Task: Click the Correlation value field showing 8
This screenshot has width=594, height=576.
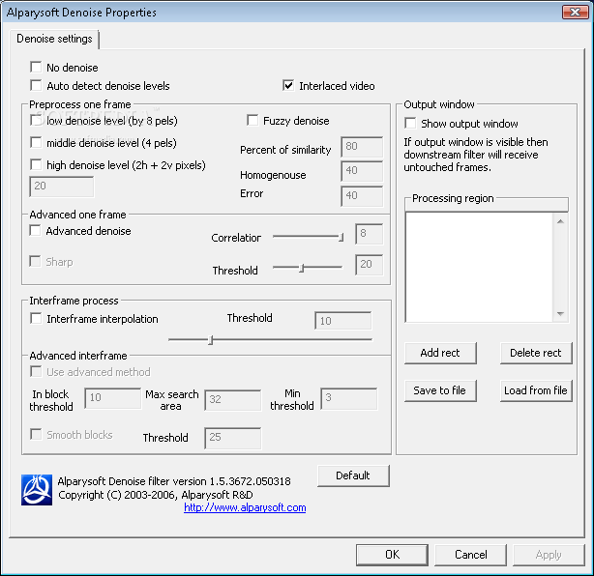Action: (x=369, y=234)
